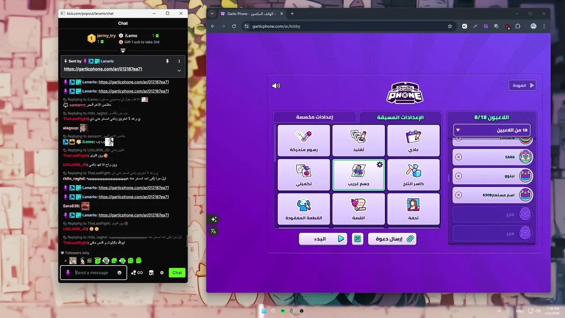565x318 pixels.
Task: Select the تقليد game mode card
Action: pyautogui.click(x=358, y=140)
